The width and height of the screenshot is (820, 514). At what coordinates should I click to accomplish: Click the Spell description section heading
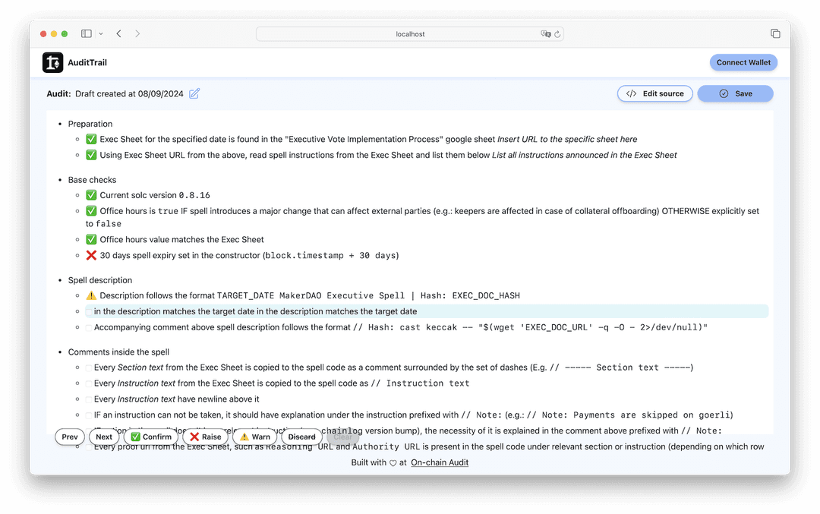pyautogui.click(x=100, y=280)
